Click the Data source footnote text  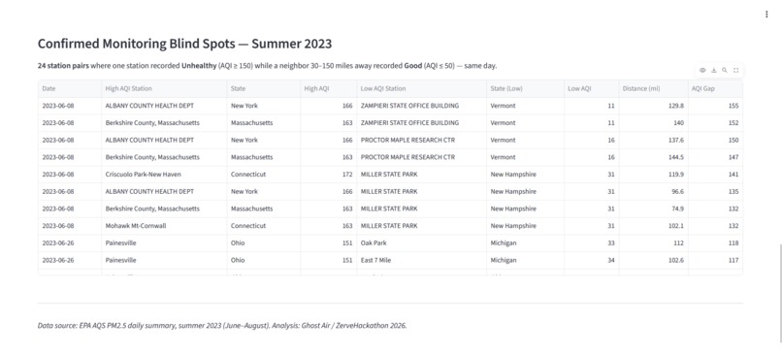point(222,326)
